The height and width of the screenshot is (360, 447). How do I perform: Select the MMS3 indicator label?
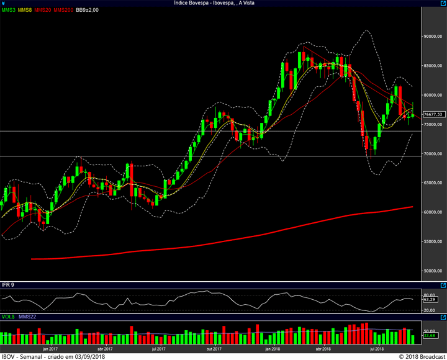coord(9,11)
